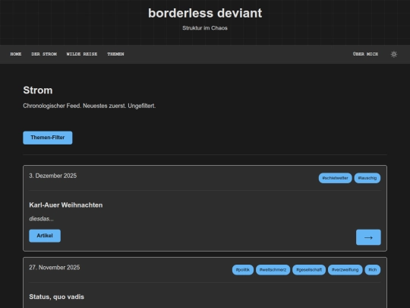
Task: Filter by the #flauschig tag
Action: pos(367,178)
